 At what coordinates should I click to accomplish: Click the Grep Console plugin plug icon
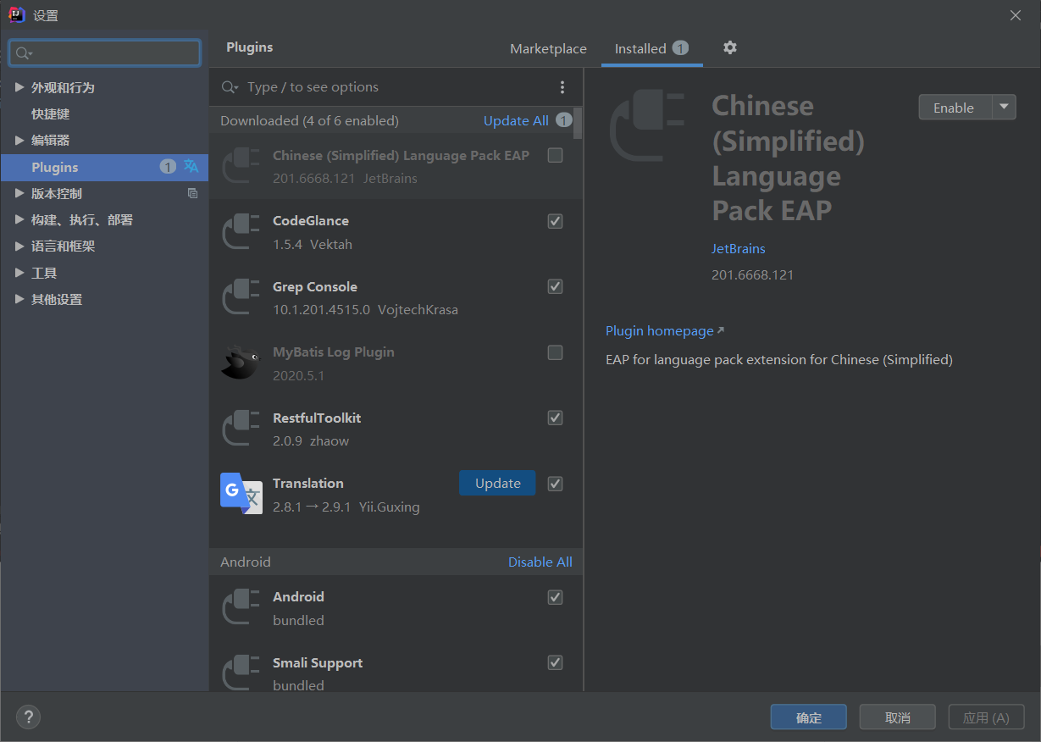241,296
